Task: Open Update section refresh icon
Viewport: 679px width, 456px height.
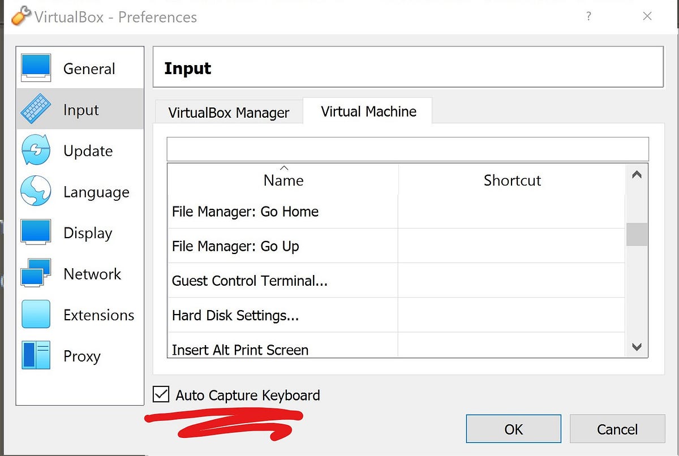Action: click(x=36, y=150)
